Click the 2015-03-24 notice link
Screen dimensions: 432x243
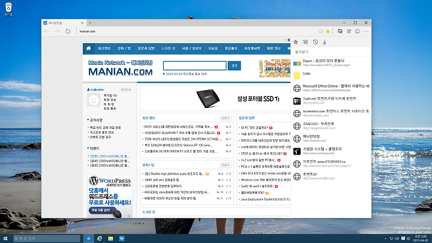(x=185, y=74)
